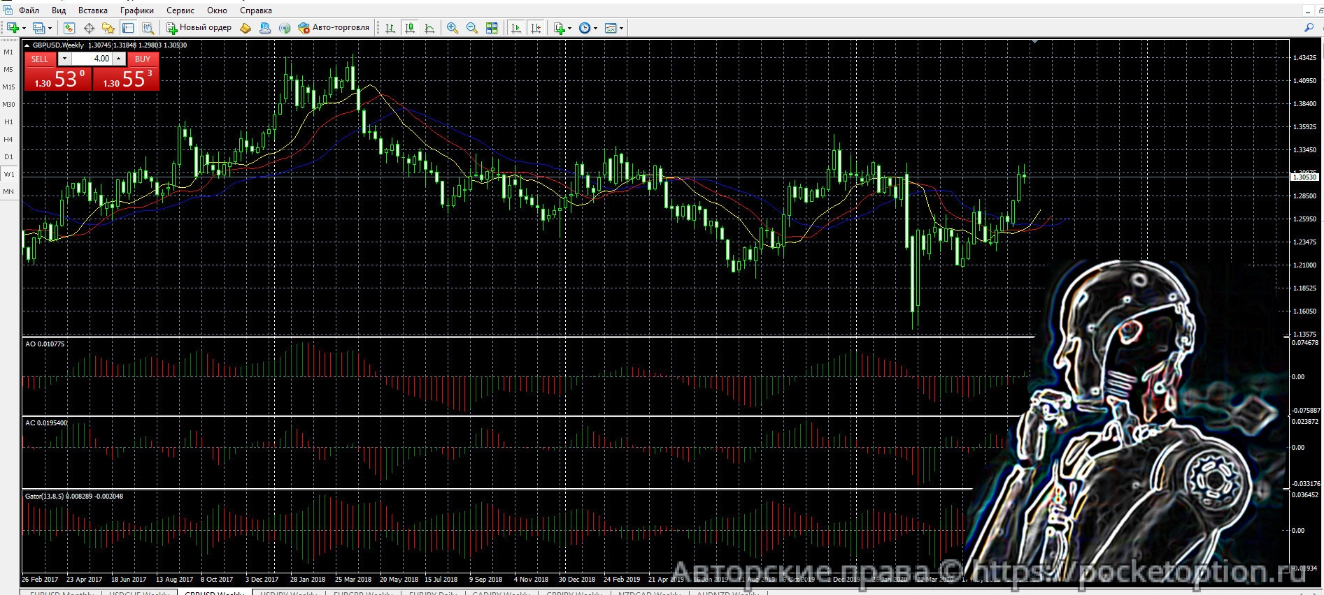This screenshot has height=595, width=1324.
Task: Click the Новый ордер button
Action: click(x=199, y=28)
